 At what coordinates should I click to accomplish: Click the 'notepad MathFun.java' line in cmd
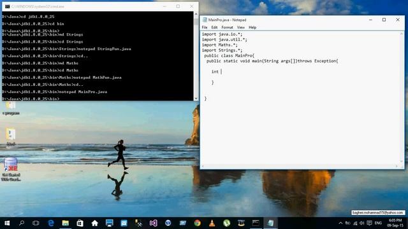click(x=62, y=78)
